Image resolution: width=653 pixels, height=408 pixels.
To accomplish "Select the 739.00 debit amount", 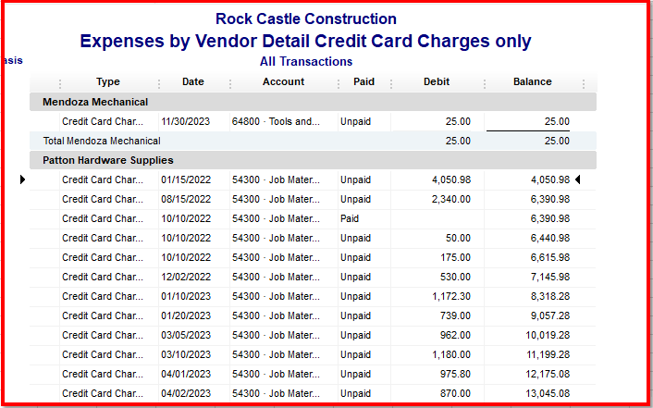I will point(456,315).
